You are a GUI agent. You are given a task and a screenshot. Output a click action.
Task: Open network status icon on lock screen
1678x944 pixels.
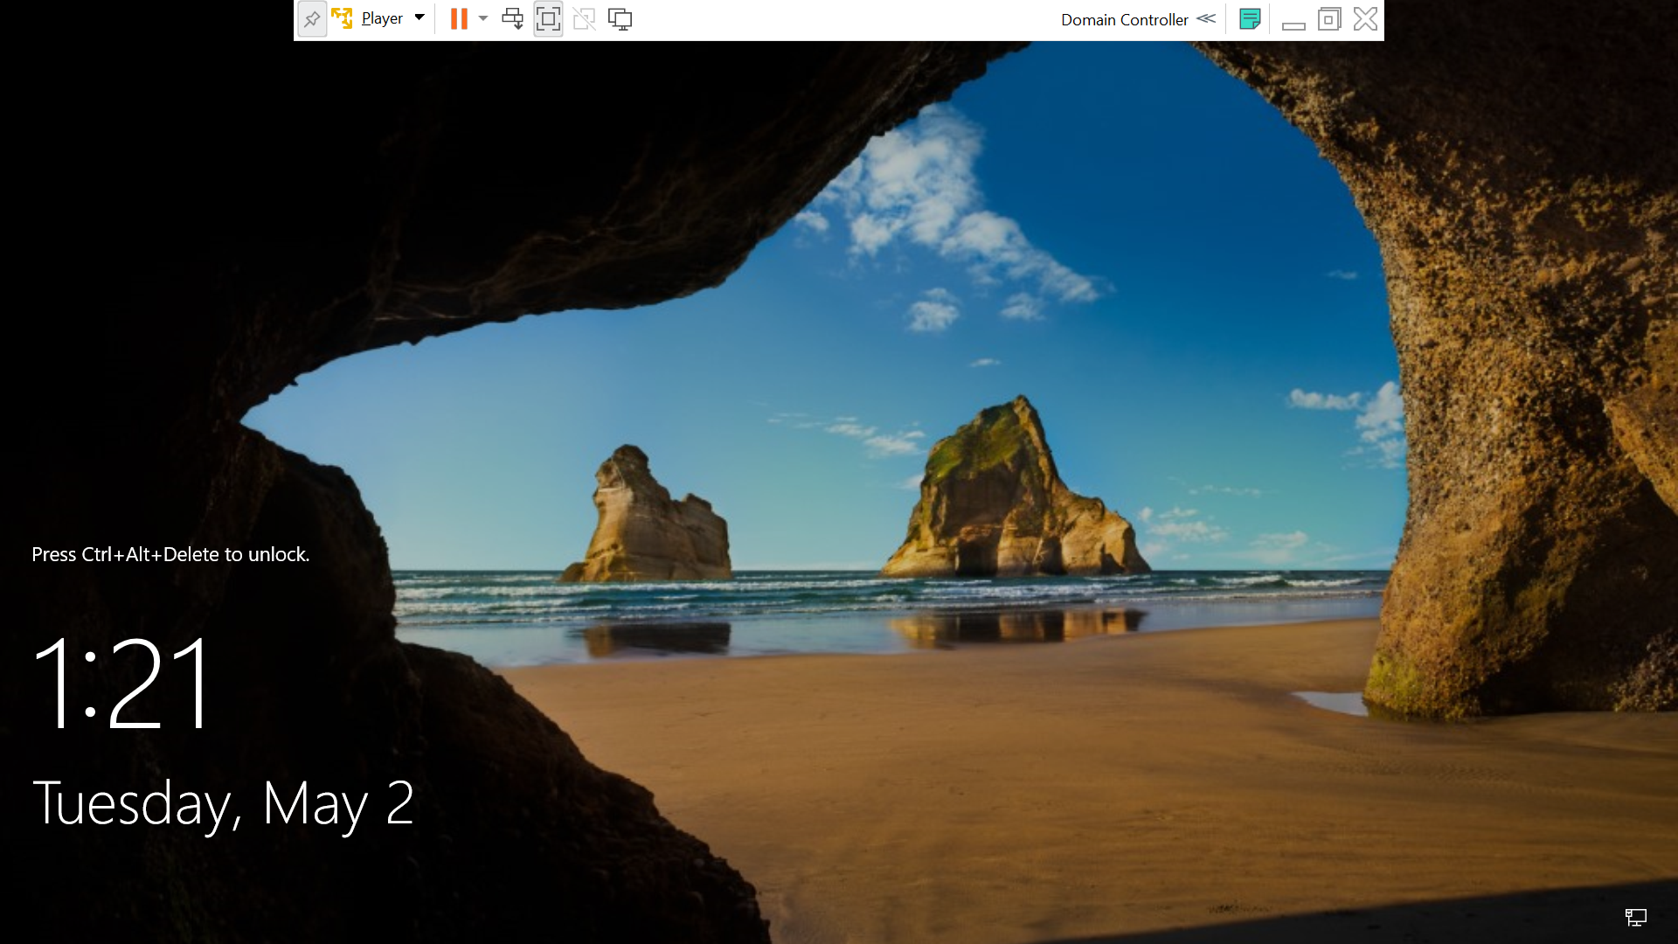(1635, 917)
